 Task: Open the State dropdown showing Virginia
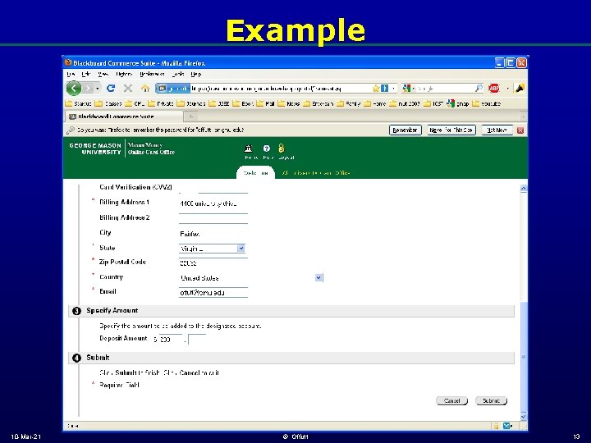(213, 249)
